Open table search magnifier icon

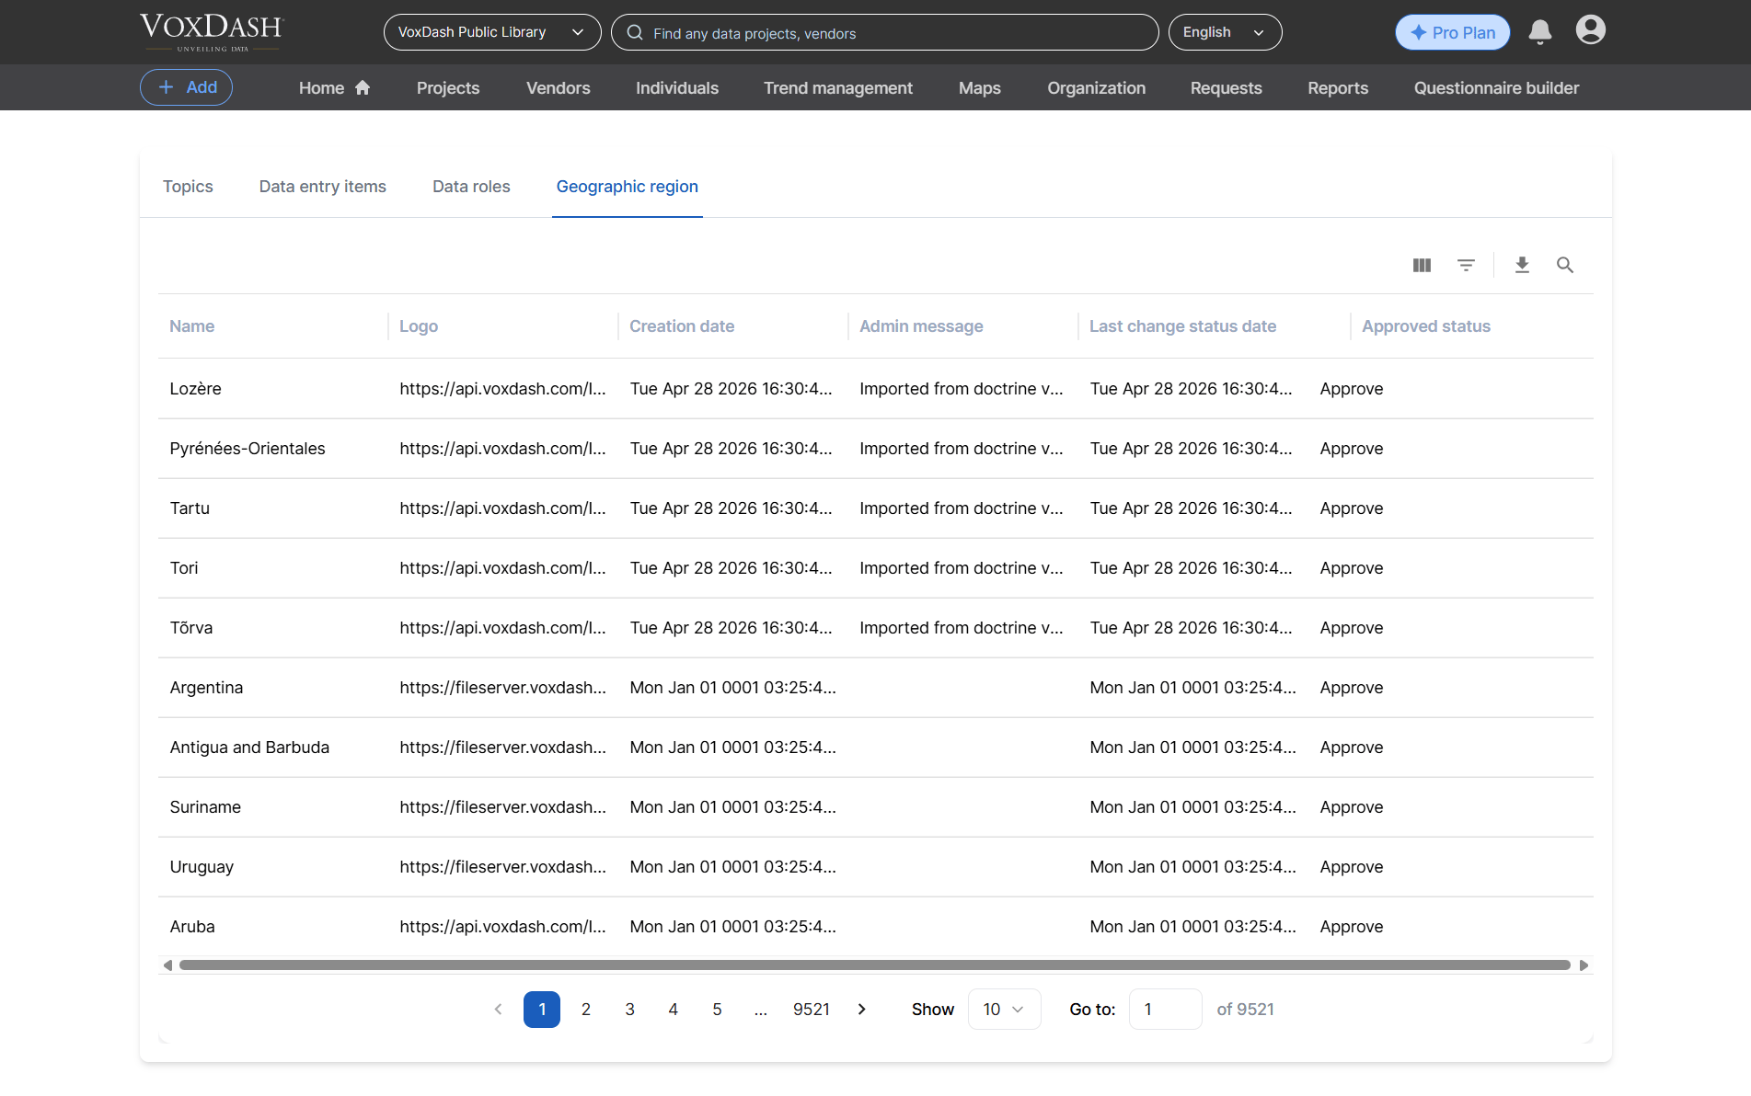point(1565,265)
